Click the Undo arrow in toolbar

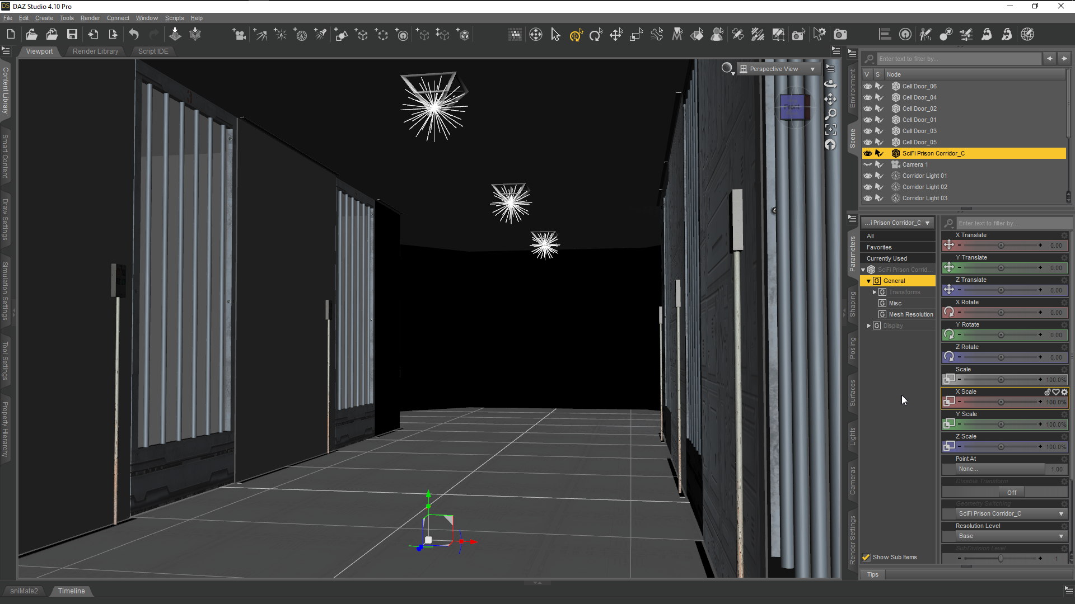tap(134, 35)
